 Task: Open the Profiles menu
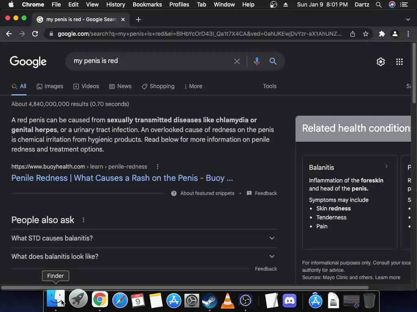[179, 4]
